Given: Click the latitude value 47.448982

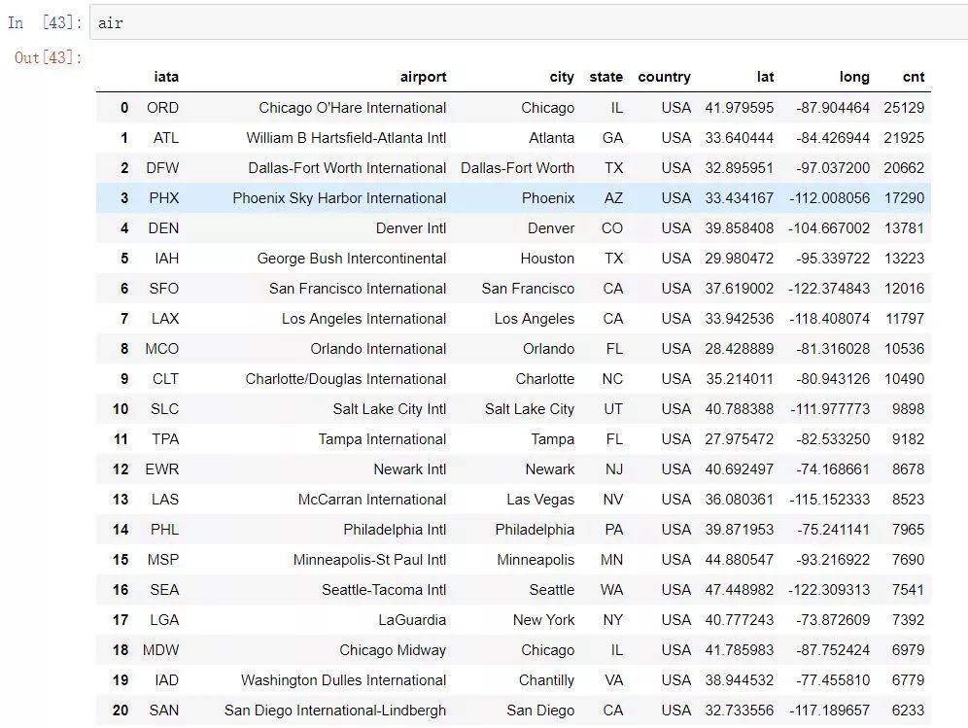Looking at the screenshot, I should click(739, 590).
